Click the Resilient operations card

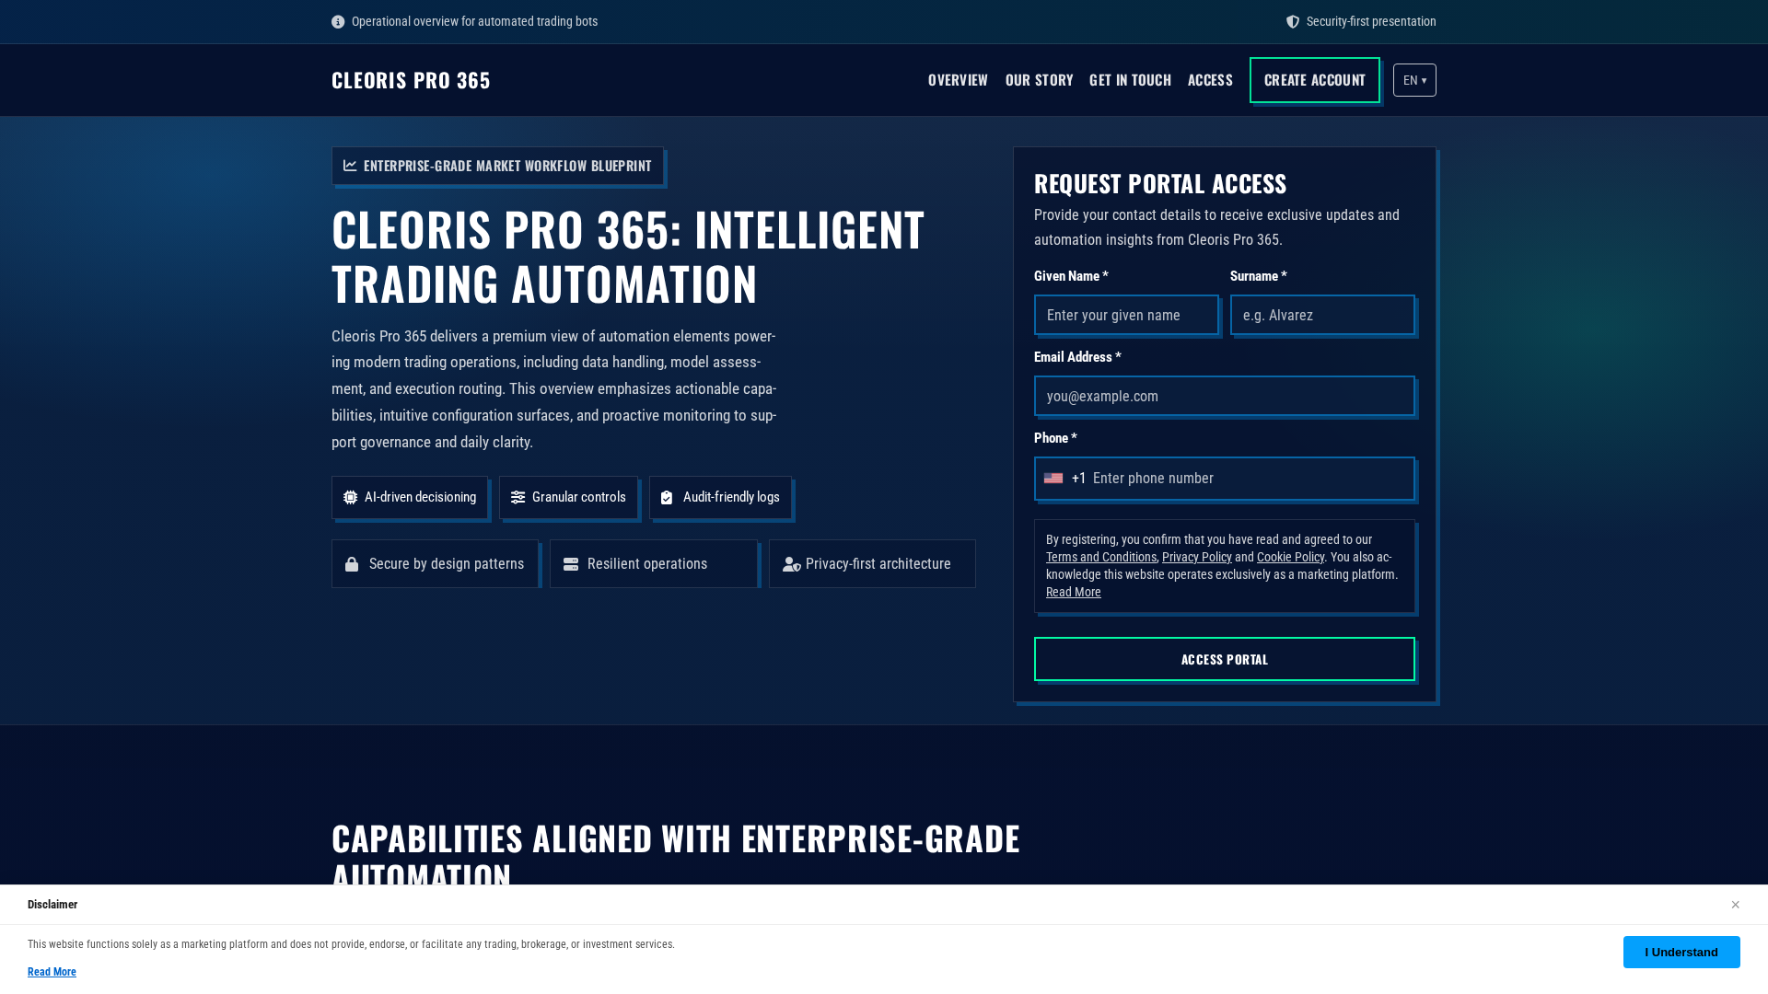click(654, 564)
